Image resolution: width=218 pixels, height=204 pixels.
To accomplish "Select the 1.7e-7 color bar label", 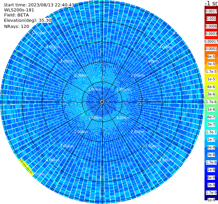I will 211,132.
